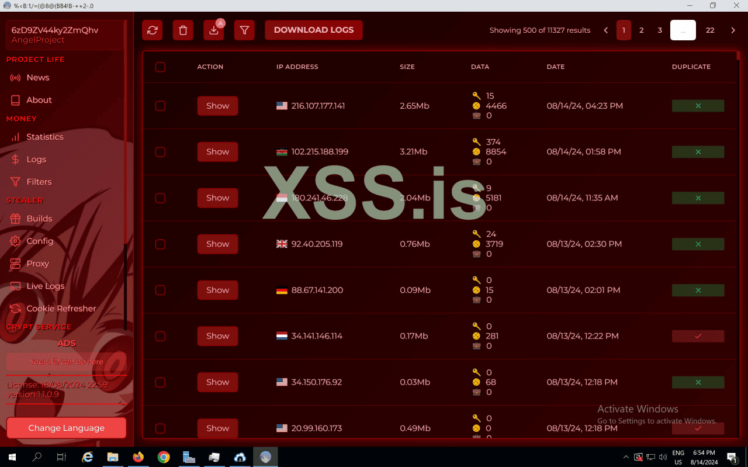The width and height of the screenshot is (748, 467).
Task: Click the US flag beside 34.150.176.92
Action: tap(282, 382)
